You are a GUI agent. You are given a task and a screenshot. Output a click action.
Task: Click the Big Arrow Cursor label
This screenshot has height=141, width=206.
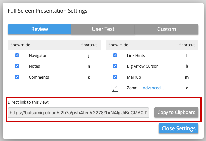point(142,66)
